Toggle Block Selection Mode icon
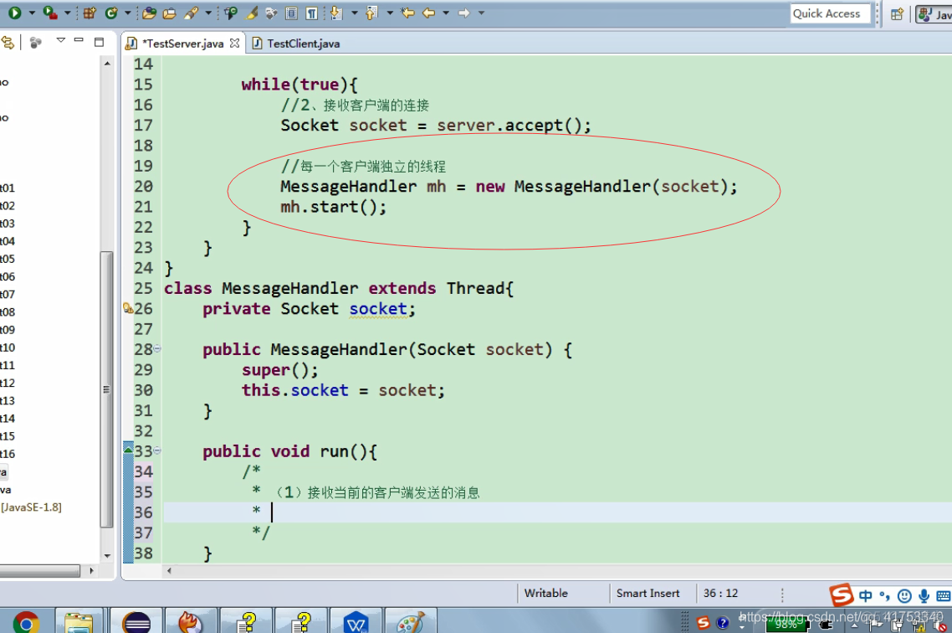This screenshot has width=952, height=633. click(x=291, y=13)
